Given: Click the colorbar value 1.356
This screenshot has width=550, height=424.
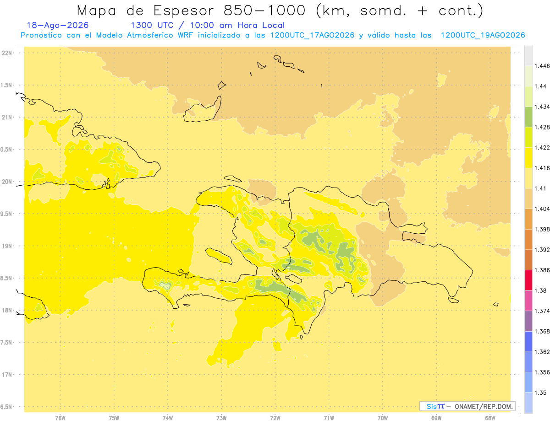Looking at the screenshot, I should pos(543,372).
